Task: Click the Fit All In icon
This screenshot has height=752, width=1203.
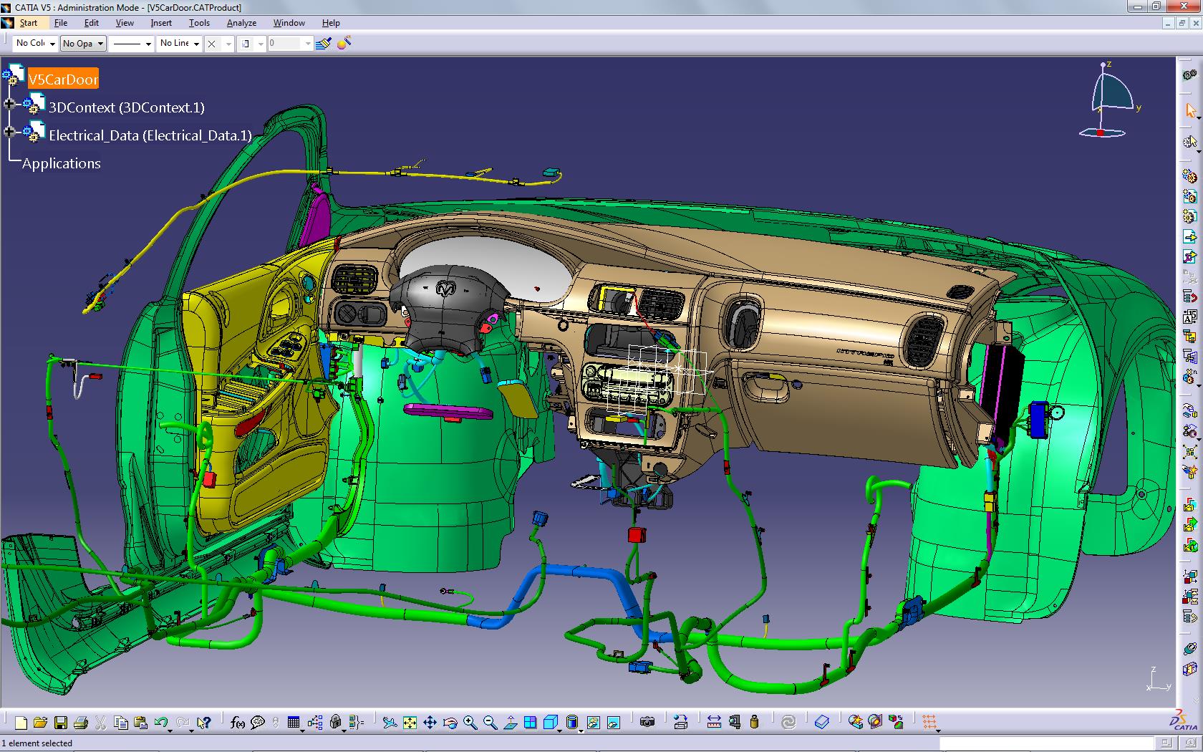Action: (x=410, y=722)
